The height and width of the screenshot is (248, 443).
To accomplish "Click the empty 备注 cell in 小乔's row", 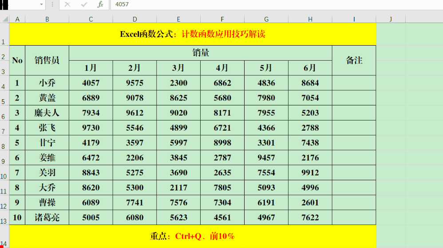I will tap(354, 83).
